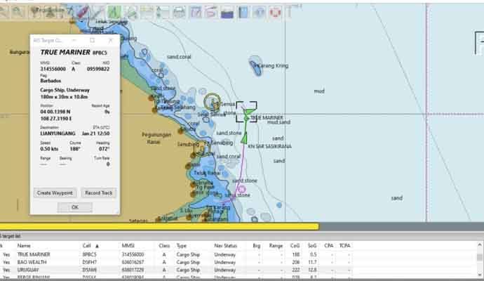Activate the Man Overboard lifebuoy icon
Image resolution: width=484 pixels, height=281 pixels.
coord(275,11)
